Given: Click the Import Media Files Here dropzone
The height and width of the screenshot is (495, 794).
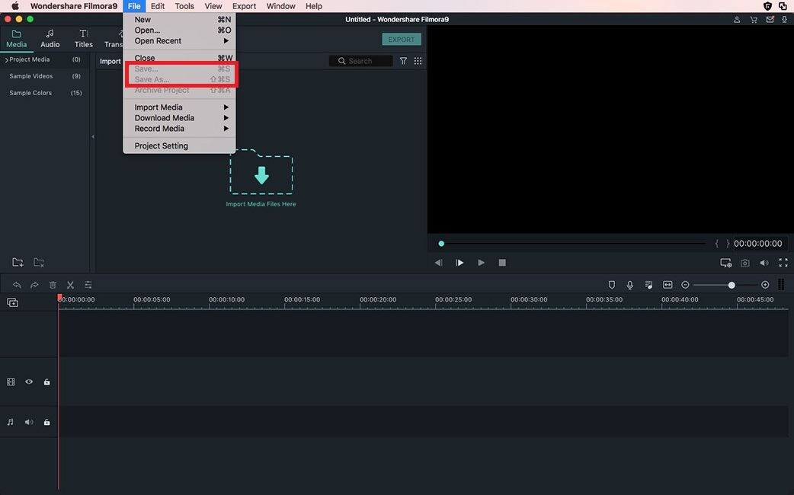Looking at the screenshot, I should tap(261, 177).
